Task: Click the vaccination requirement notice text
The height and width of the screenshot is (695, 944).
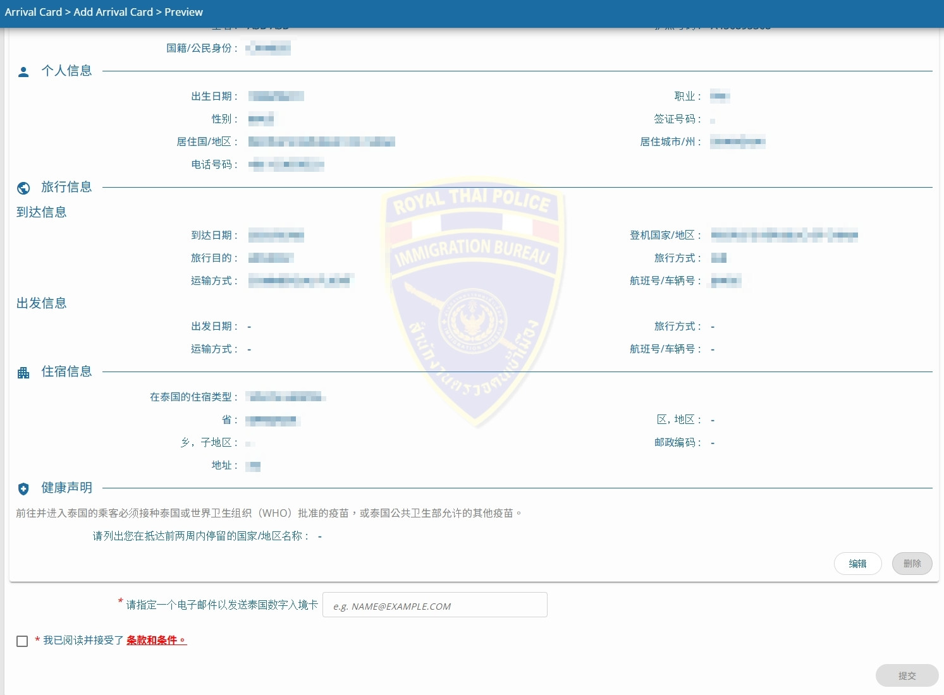Action: (269, 513)
